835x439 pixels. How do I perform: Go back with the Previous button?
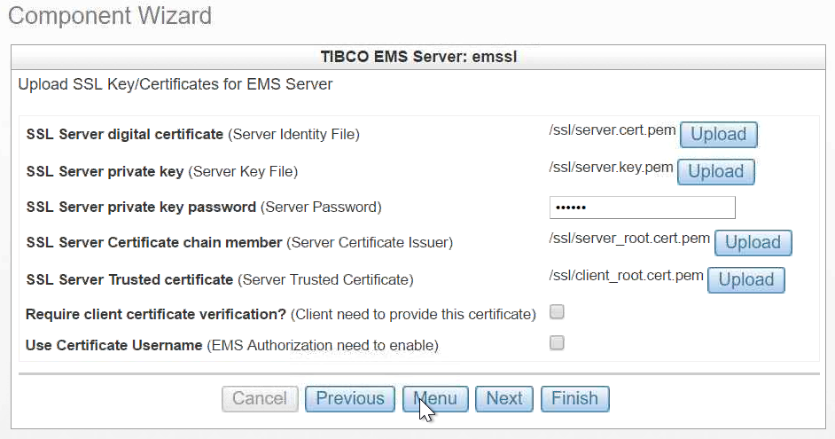point(350,399)
